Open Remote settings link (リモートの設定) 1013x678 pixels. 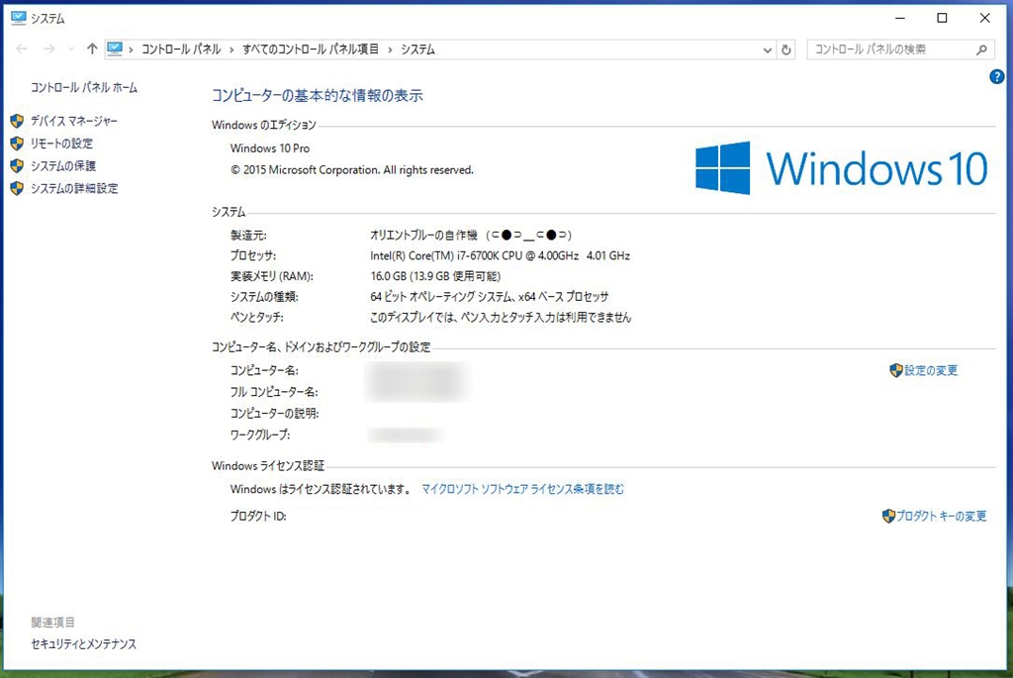[x=61, y=144]
